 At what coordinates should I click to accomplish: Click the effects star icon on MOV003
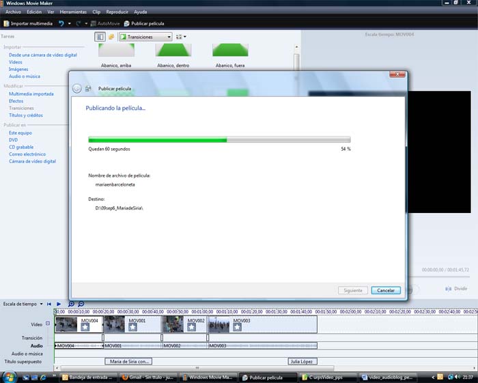click(x=237, y=327)
